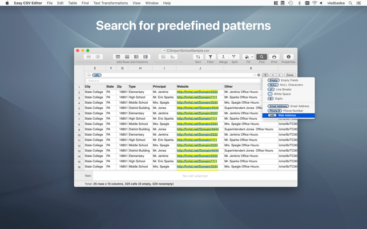Click the row 9 'District Building' cell
Viewport: 367px width, 229px height.
140,129
